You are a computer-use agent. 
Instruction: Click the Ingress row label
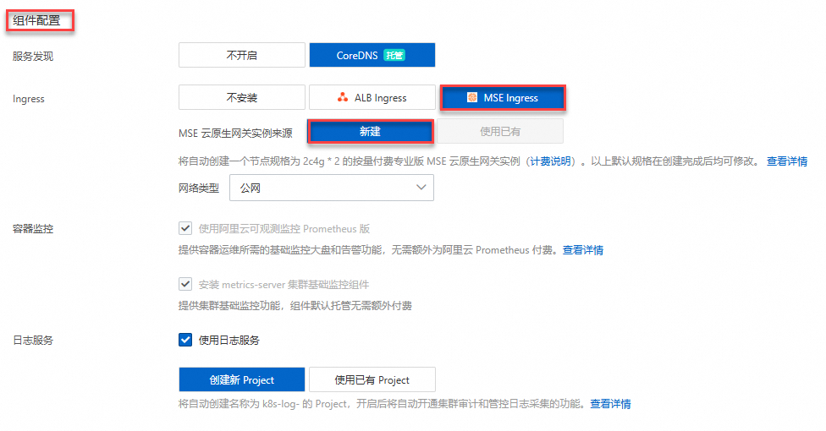coord(29,99)
